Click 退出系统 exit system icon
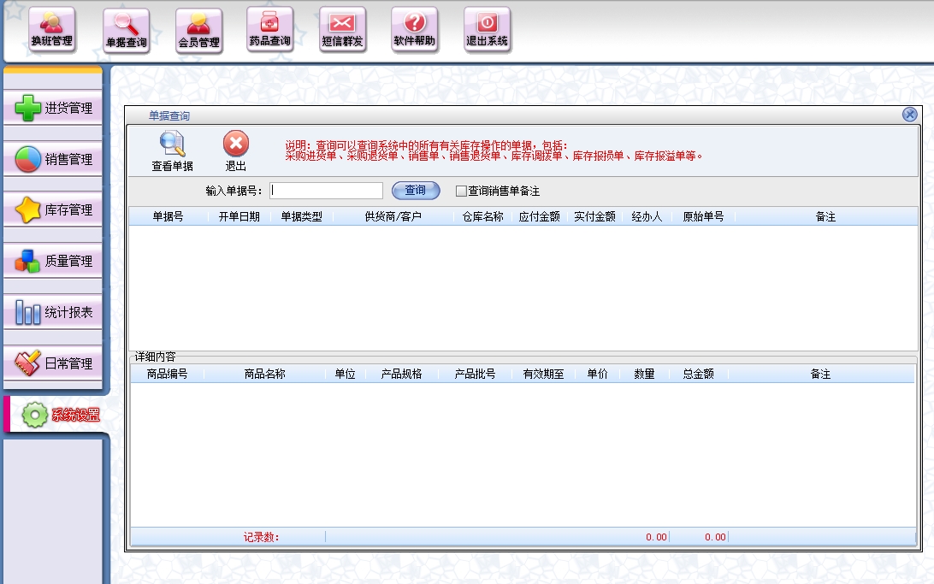Screen dimensions: 934x584 [x=487, y=30]
